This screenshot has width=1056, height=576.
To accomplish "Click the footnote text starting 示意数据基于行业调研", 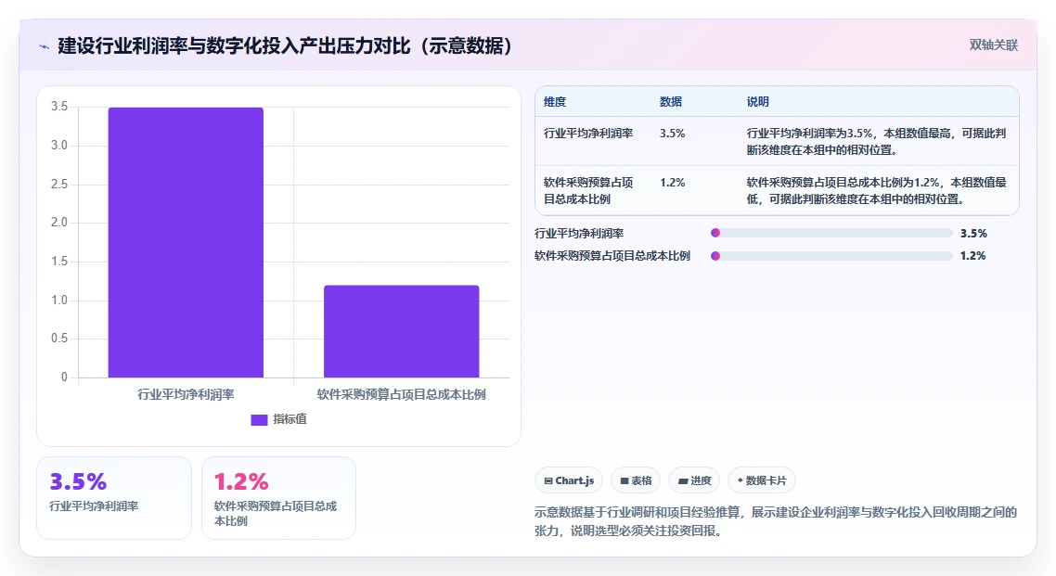I will 776,521.
